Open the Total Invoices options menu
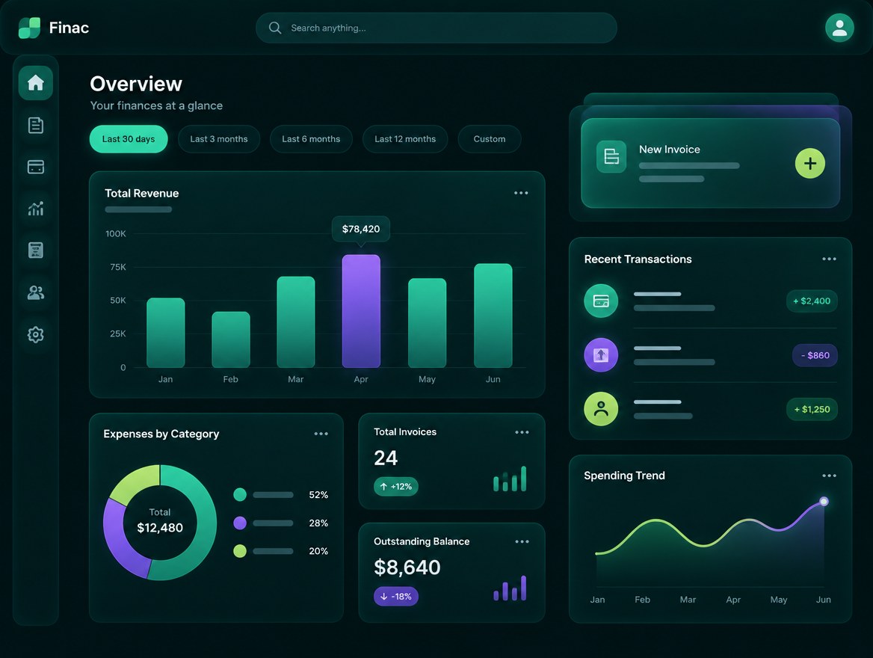 click(x=522, y=432)
